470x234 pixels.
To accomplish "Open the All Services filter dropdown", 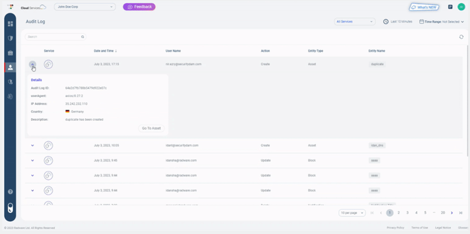I will click(354, 22).
